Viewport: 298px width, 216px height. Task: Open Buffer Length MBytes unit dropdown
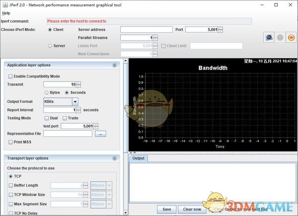click(x=109, y=185)
